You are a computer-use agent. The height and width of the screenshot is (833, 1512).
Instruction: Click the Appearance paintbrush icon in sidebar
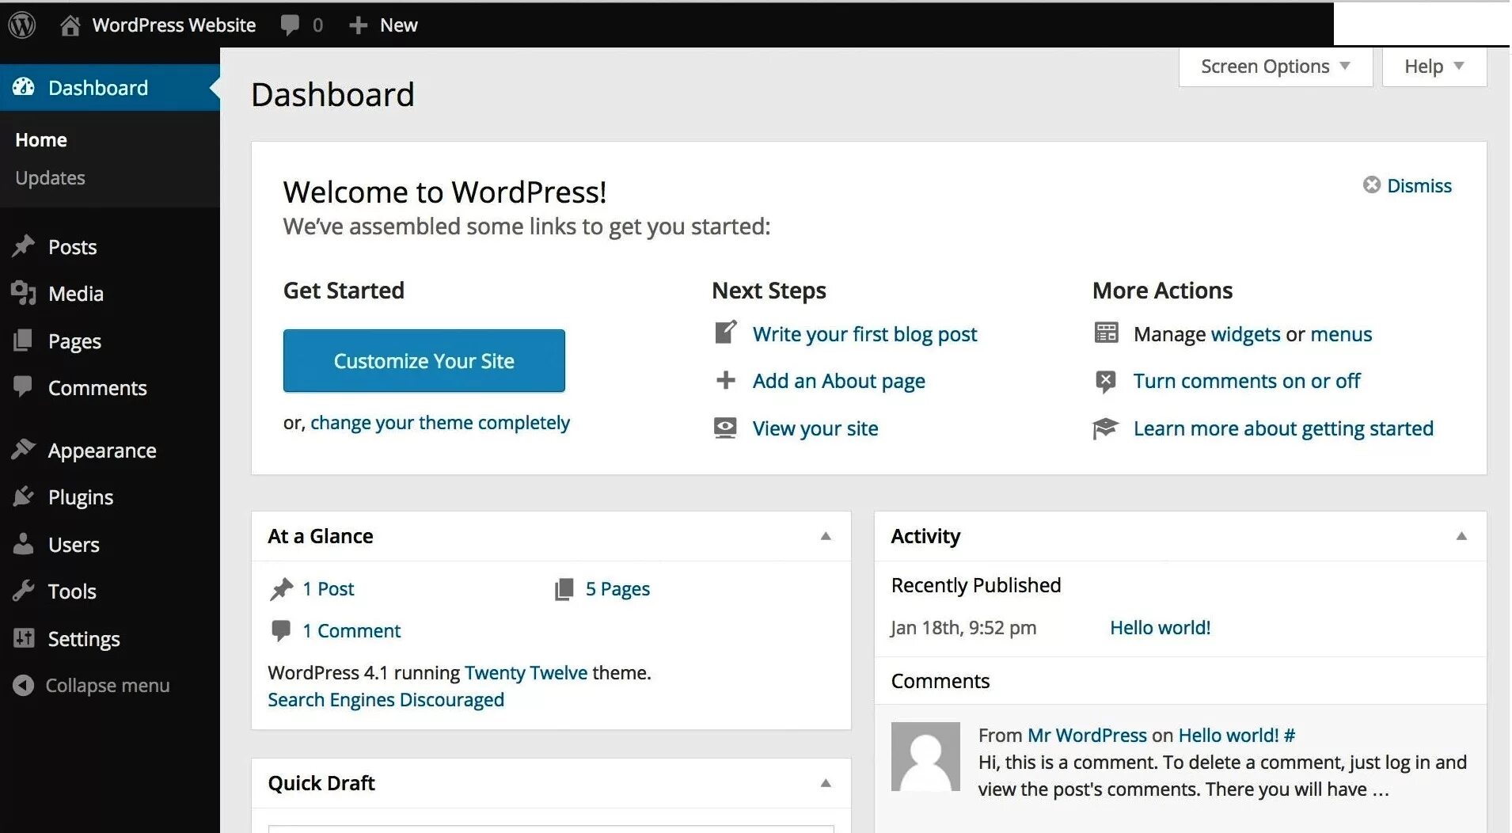pyautogui.click(x=24, y=449)
